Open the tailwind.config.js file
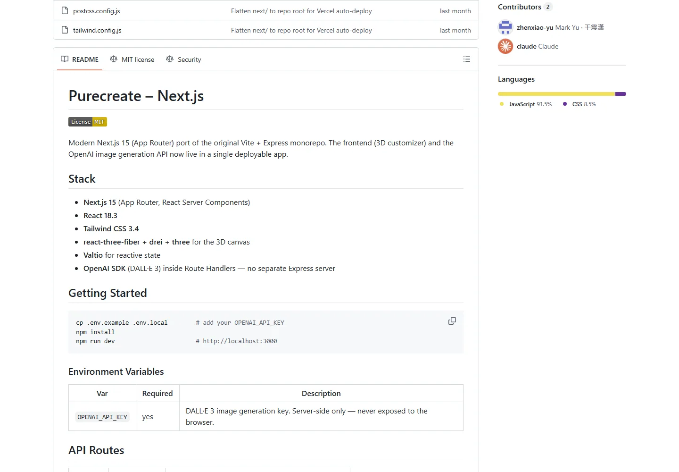 97,30
